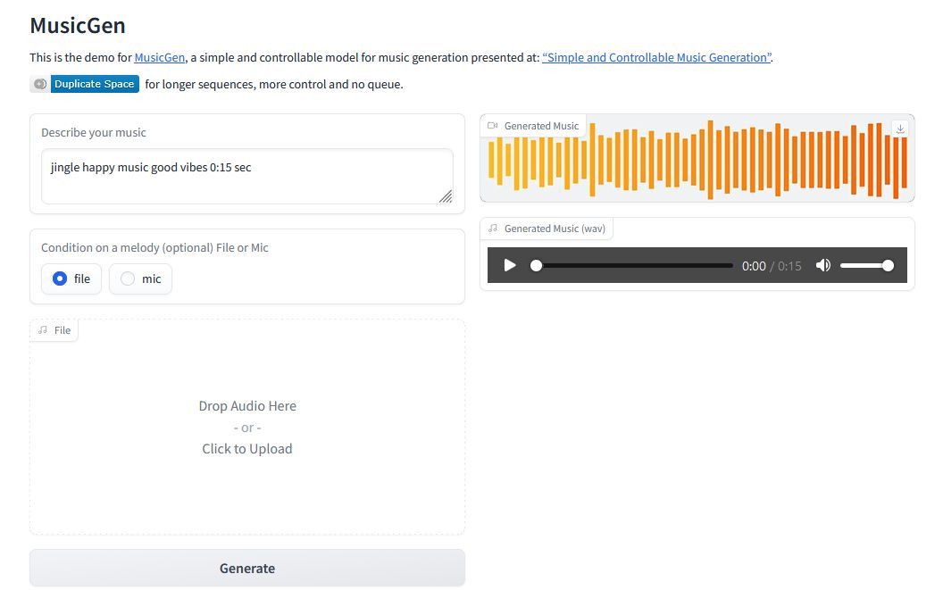Click the textarea resize handle corner
The width and height of the screenshot is (943, 590).
coord(445,196)
